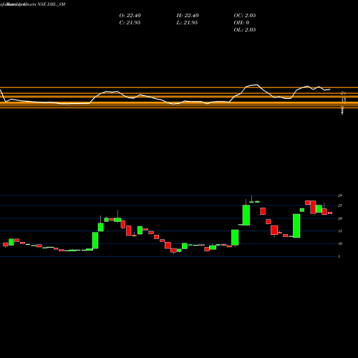Screen dimensions: 358x358
Task: Click the price axis label '20'
Action: (x=340, y=218)
